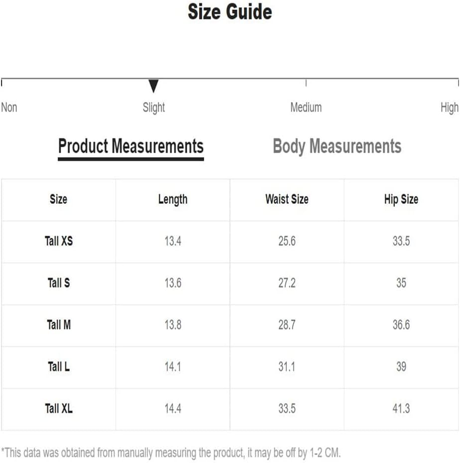Click the Size column header

point(59,199)
